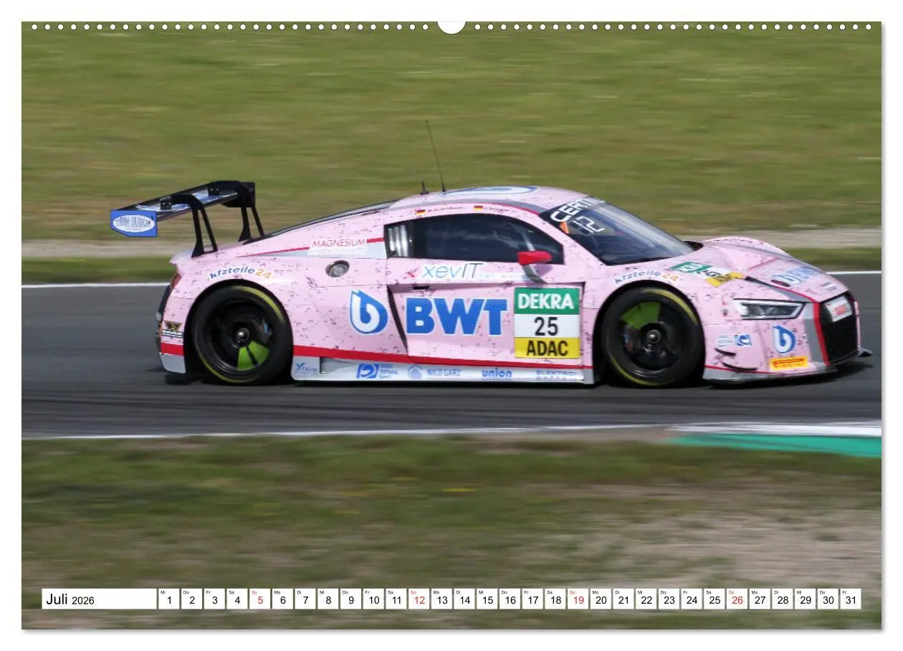Click the "Juli 2026" month label
The height and width of the screenshot is (651, 903).
[x=99, y=599]
